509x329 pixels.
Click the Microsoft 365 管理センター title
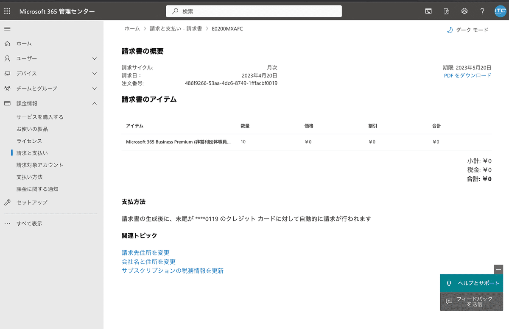pos(57,11)
